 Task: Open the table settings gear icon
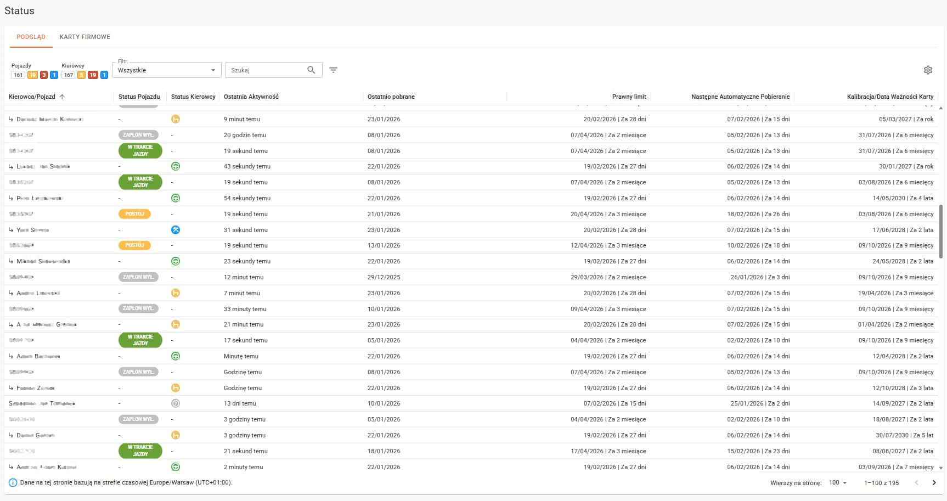(928, 70)
